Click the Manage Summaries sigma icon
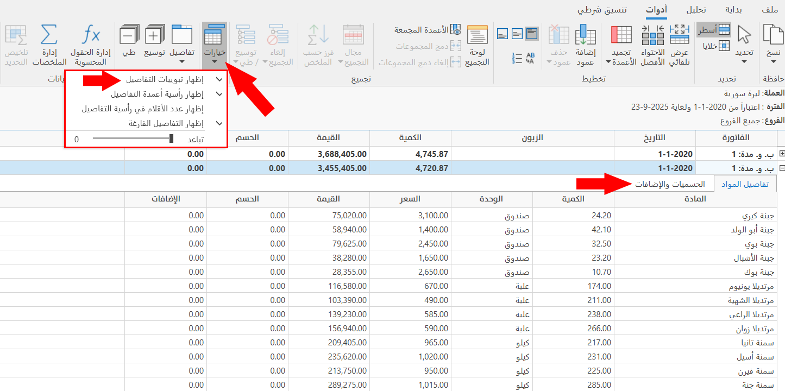 pos(49,35)
